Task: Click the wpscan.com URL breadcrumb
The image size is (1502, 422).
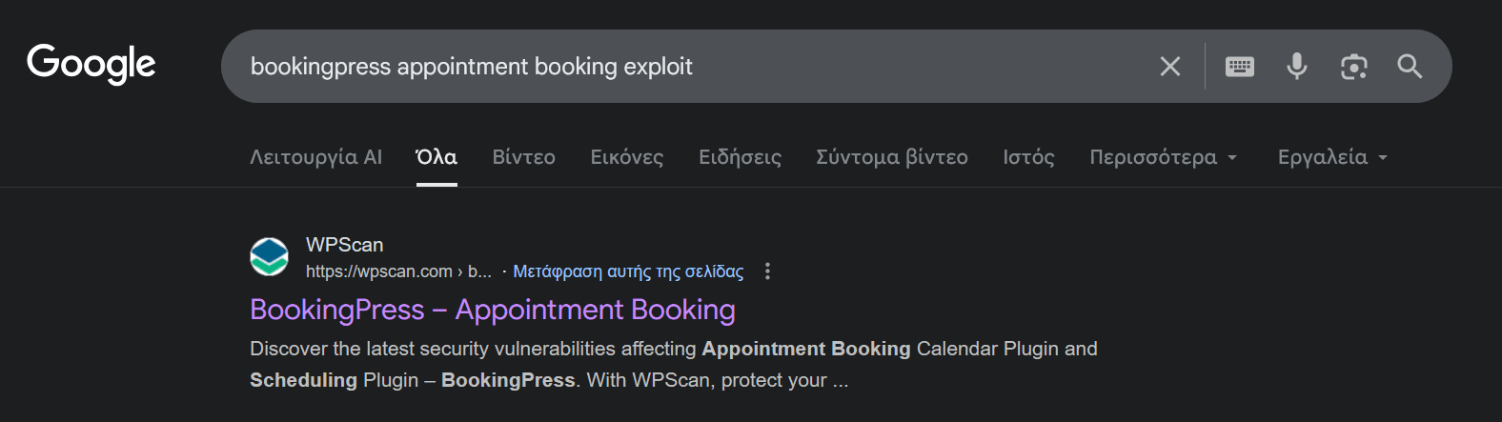Action: pyautogui.click(x=398, y=271)
